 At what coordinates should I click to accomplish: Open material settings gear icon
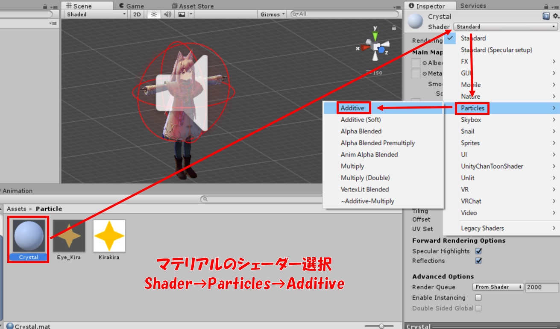tap(555, 16)
